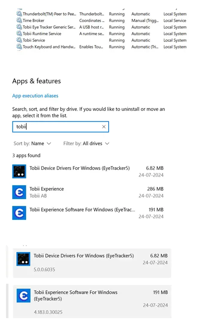Select the Tobii Service name in the services list

34,40
